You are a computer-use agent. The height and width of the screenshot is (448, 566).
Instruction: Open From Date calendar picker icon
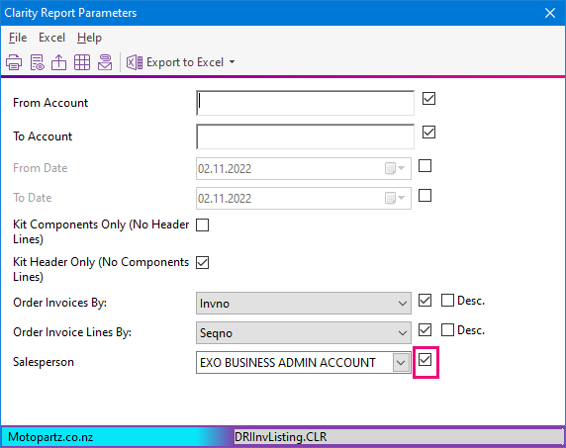click(x=395, y=168)
